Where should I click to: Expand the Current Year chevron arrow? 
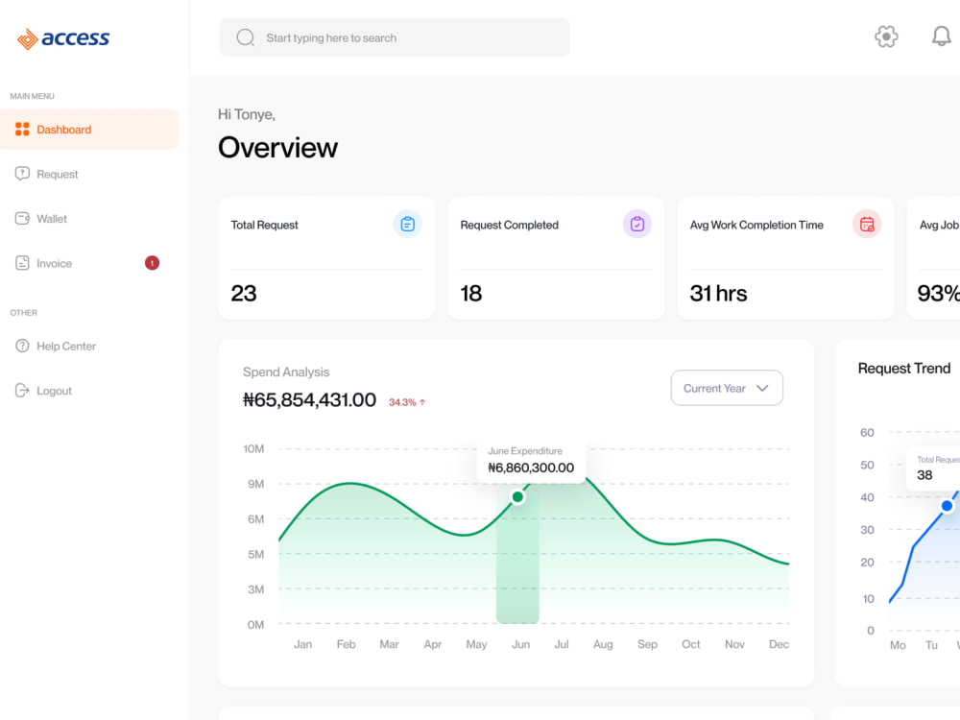pyautogui.click(x=762, y=388)
